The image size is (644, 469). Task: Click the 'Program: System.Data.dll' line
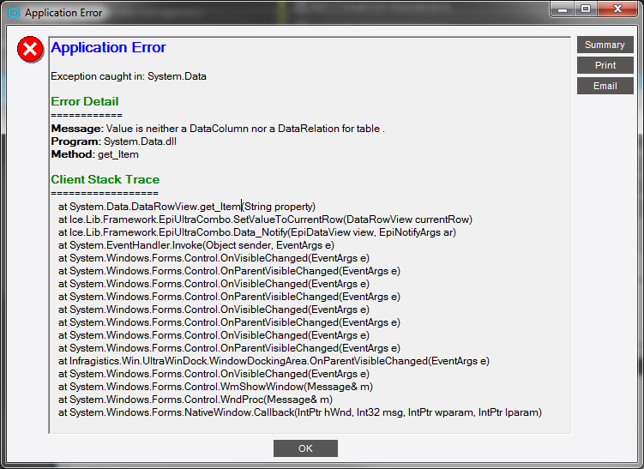click(114, 141)
